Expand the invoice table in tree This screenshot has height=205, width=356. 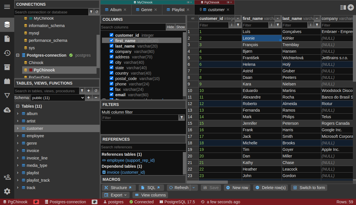(x=18, y=150)
